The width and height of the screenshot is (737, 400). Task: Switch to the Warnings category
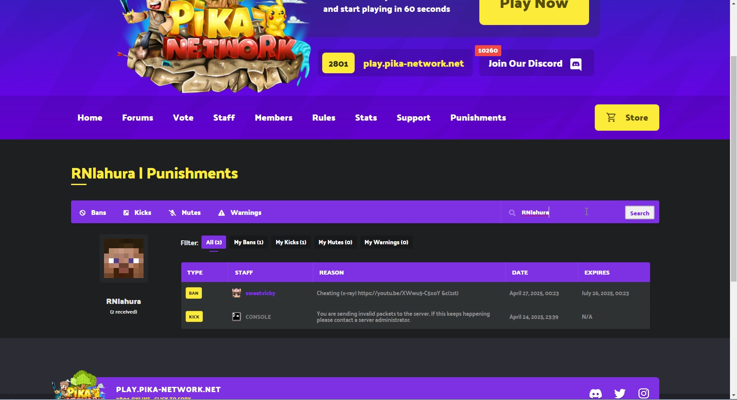[240, 213]
